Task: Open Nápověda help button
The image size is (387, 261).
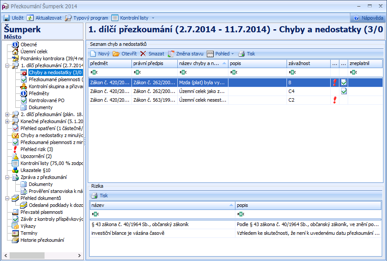Action: click(x=369, y=18)
